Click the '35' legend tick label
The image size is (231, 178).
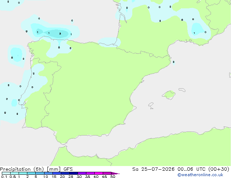tap(87, 177)
